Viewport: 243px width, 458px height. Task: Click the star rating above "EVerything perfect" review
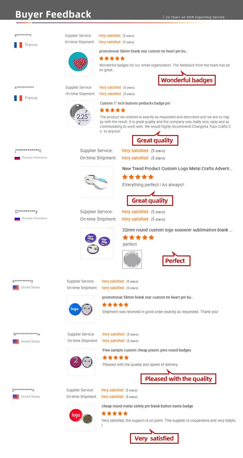138,177
